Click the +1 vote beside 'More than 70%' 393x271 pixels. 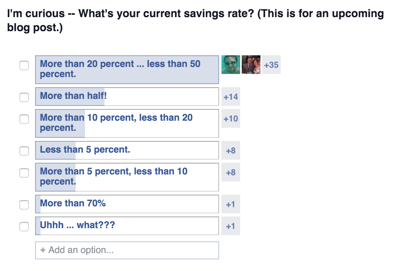230,204
